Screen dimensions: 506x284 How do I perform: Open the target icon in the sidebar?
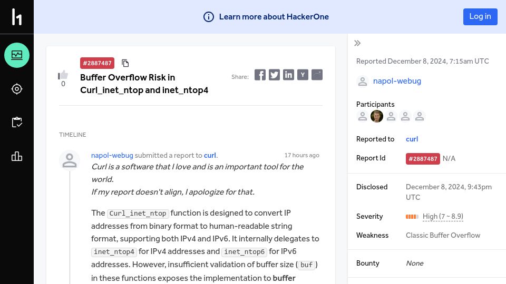(x=17, y=89)
